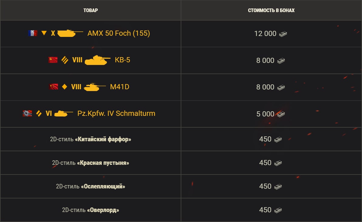The image size is (362, 222).
Task: Open the Pz.Kpfw. IV Schmalturm link
Action: tap(116, 113)
